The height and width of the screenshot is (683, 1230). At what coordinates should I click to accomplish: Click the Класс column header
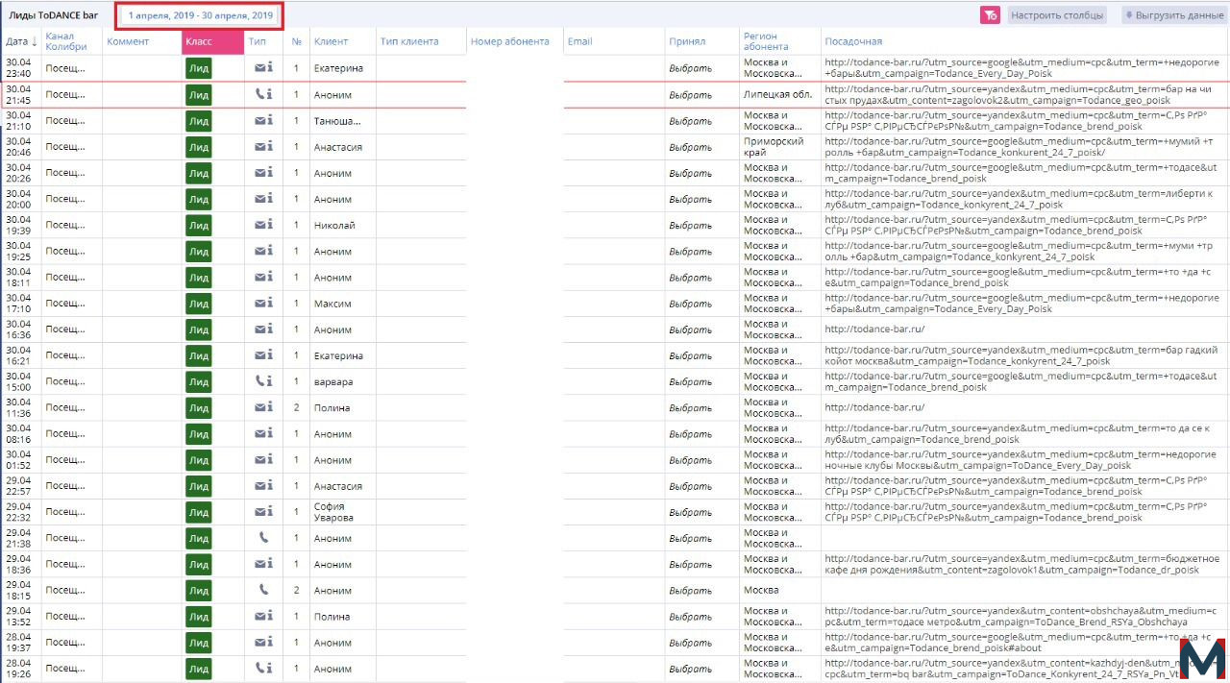pos(212,41)
